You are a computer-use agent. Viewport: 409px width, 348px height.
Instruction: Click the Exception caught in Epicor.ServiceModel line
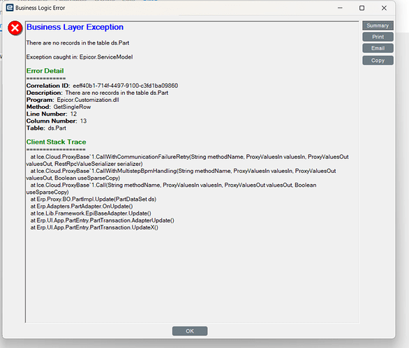(x=80, y=57)
